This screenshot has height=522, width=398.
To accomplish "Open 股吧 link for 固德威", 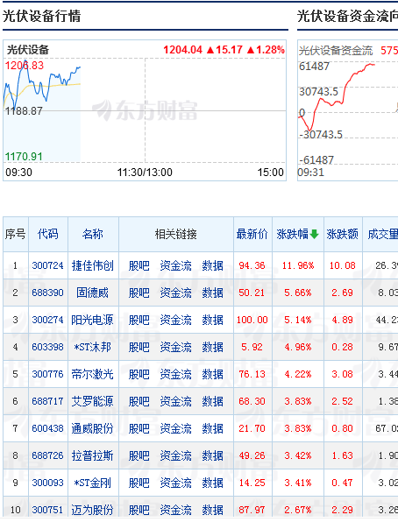I will (x=139, y=293).
